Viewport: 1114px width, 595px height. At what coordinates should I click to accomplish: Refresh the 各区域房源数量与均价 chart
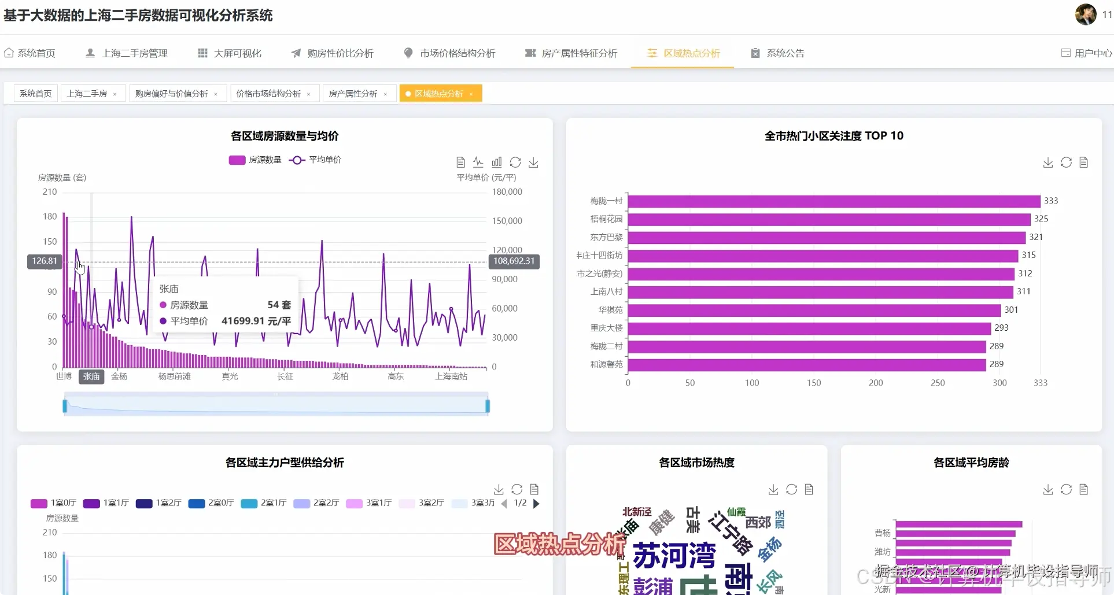(x=515, y=162)
